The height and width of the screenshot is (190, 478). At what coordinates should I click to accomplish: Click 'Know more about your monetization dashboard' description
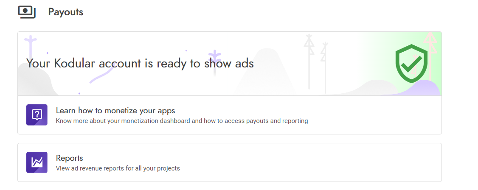pyautogui.click(x=182, y=121)
